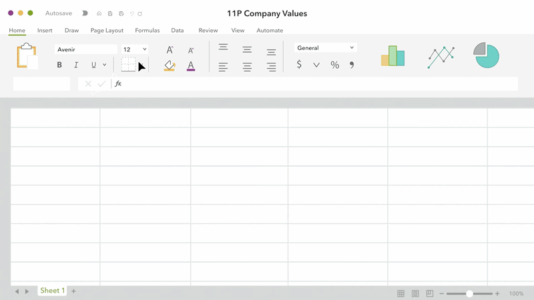This screenshot has height=300, width=534.
Task: Insert a pie chart
Action: point(487,55)
